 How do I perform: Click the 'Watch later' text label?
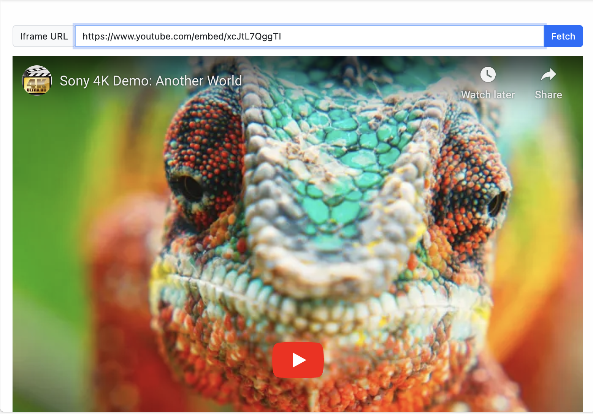[x=488, y=95]
